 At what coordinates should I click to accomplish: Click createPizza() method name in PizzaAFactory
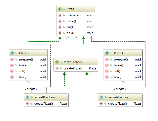[117, 104]
